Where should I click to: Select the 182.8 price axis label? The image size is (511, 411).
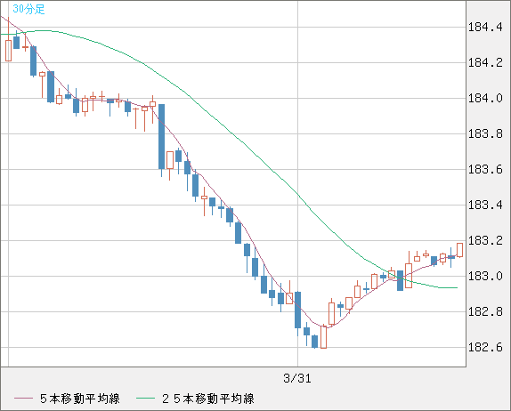(x=485, y=311)
